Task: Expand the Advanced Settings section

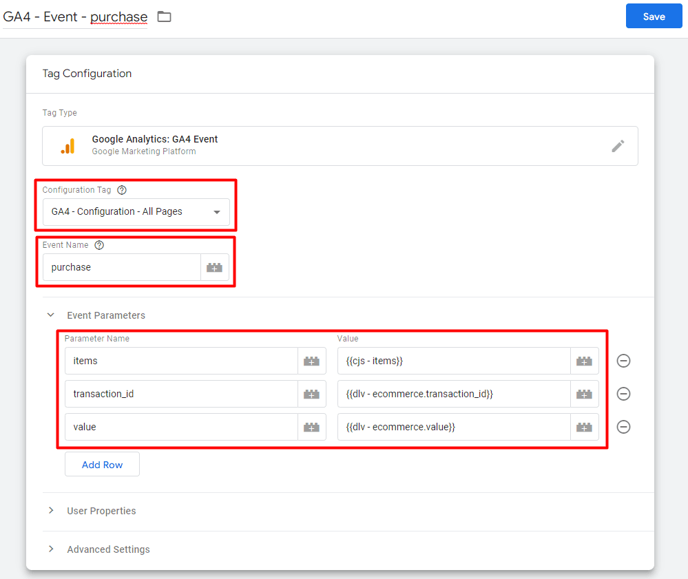Action: [x=51, y=549]
